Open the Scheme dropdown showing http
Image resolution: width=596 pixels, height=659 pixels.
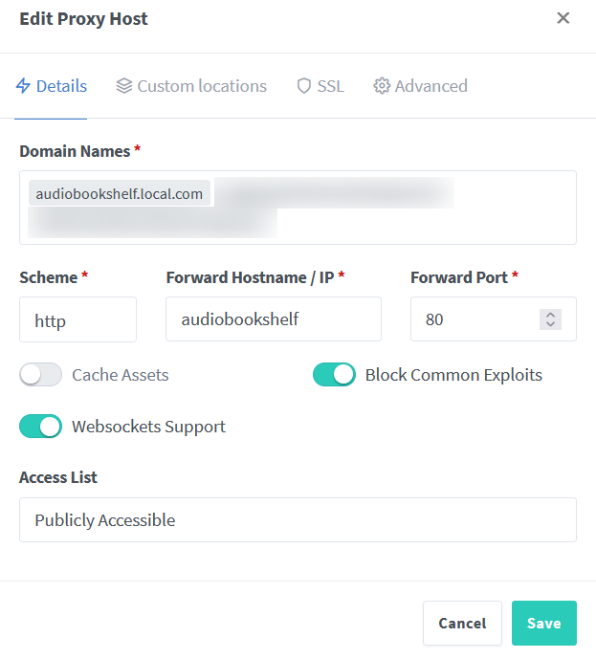[77, 319]
